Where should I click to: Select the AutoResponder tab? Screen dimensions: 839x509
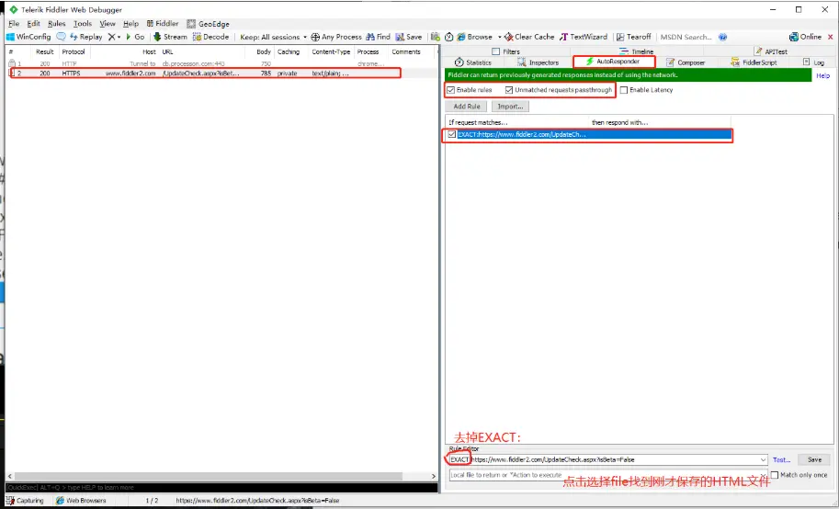pos(614,62)
